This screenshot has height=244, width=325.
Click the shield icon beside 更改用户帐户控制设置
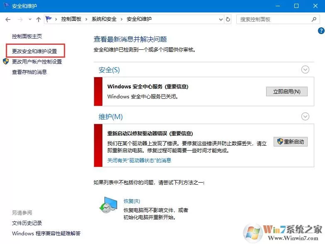pyautogui.click(x=6, y=61)
